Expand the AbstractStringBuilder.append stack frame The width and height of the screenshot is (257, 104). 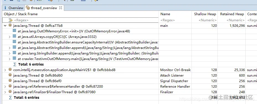[x=9, y=48]
